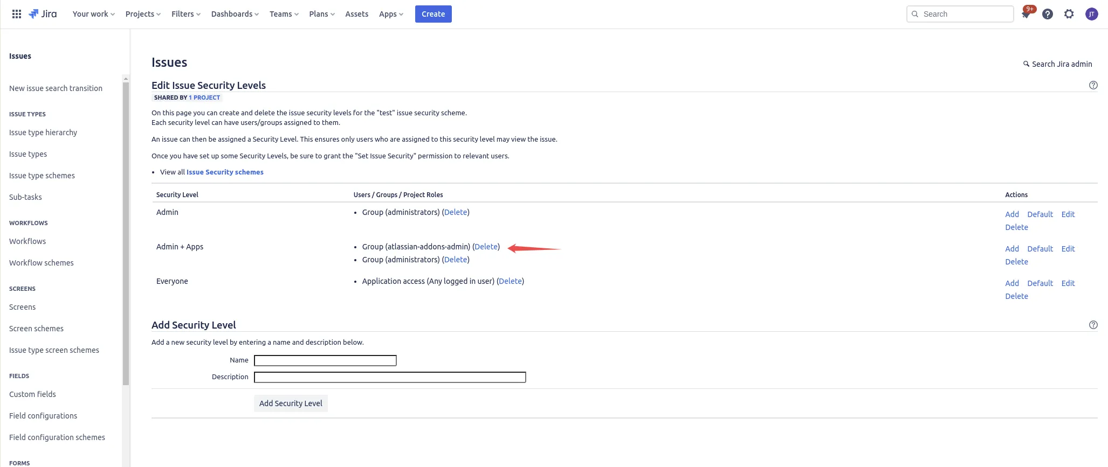Screen dimensions: 1108x467
Task: Click the Search Jira admin magnifier link
Action: 1058,64
